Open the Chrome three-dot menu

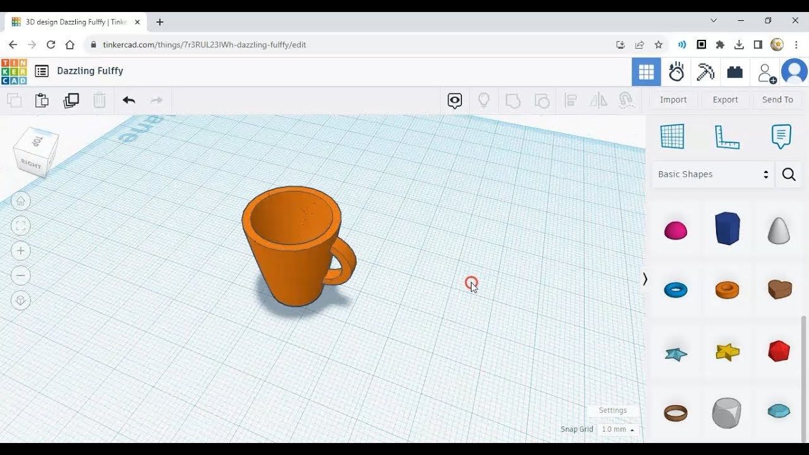tap(796, 45)
